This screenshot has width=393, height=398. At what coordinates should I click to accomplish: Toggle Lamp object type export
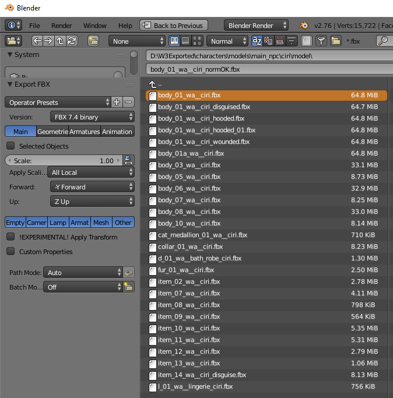point(58,223)
